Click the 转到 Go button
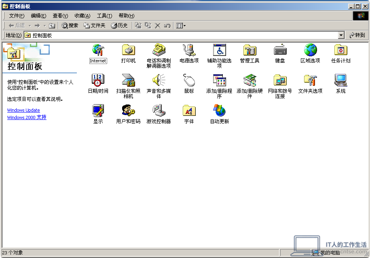 tap(357, 35)
